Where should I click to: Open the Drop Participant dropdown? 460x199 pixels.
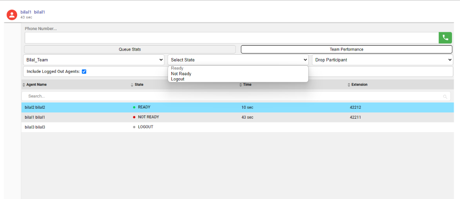click(382, 60)
